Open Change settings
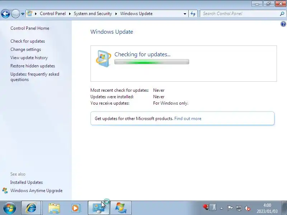This screenshot has height=215, width=287. tap(25, 49)
